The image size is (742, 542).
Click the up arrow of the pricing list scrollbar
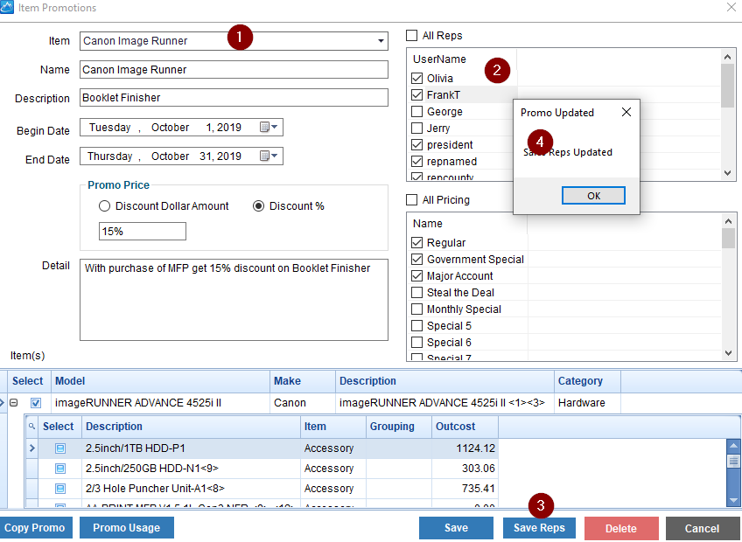728,221
